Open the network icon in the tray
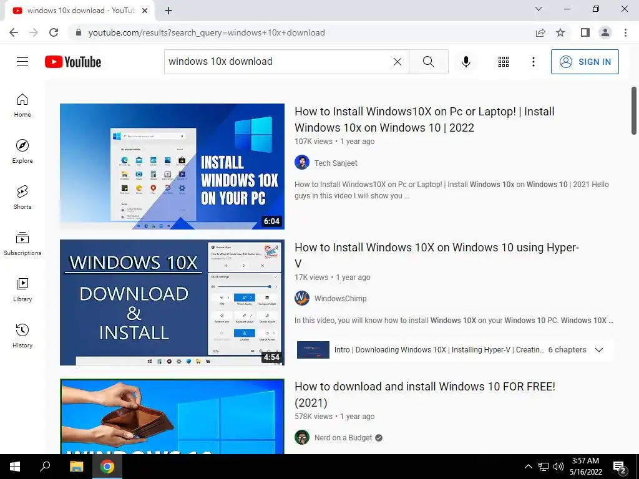Viewport: 639px width, 479px height. [x=544, y=467]
